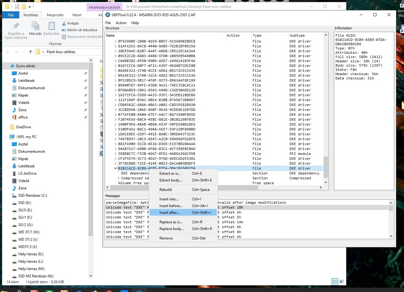Open Dokumentumok under Gyors elérés

coord(32,88)
